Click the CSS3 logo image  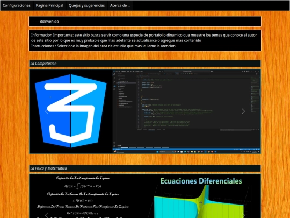[71, 111]
